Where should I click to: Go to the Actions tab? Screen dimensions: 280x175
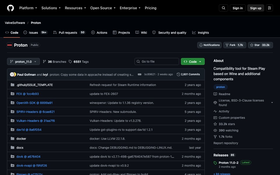coord(99,32)
